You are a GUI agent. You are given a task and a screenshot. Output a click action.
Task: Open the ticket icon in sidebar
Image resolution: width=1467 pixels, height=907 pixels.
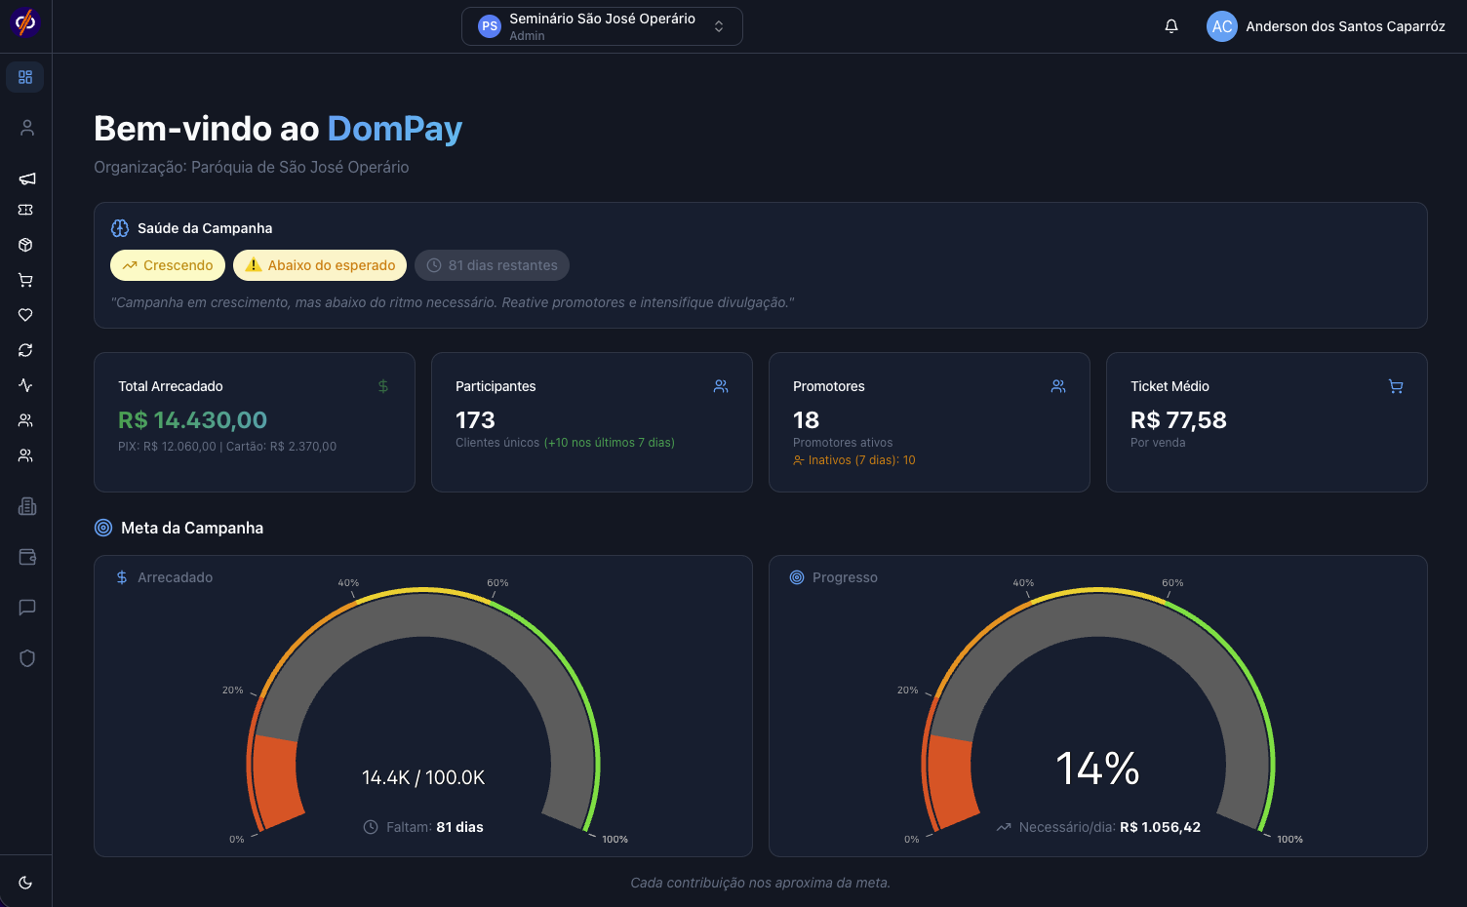point(26,210)
